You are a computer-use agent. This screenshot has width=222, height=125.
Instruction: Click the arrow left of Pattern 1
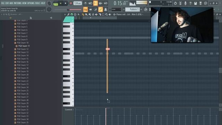[124, 9]
